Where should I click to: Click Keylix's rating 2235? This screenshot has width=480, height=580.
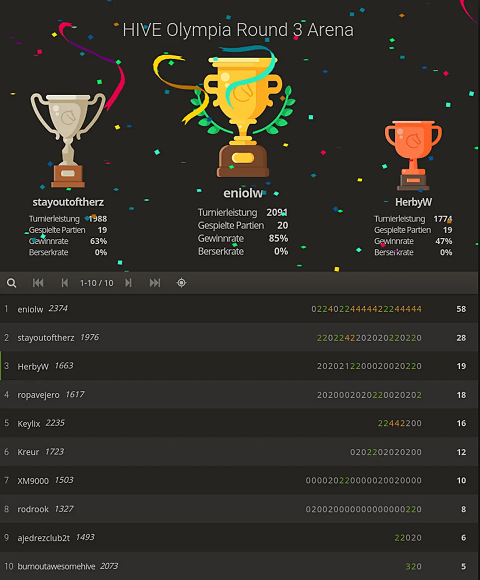tap(55, 423)
